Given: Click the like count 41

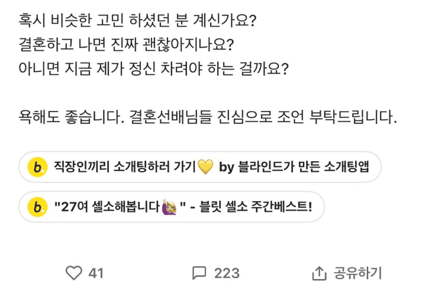Looking at the screenshot, I should pyautogui.click(x=96, y=273).
